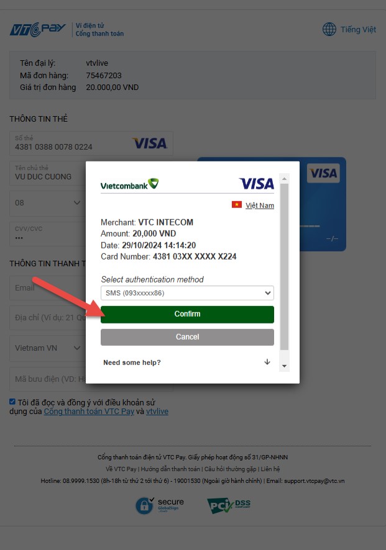Expand the Need some help section

(187, 363)
